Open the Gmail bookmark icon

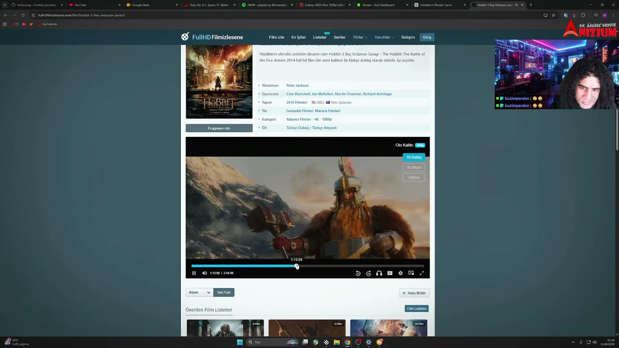(16, 24)
